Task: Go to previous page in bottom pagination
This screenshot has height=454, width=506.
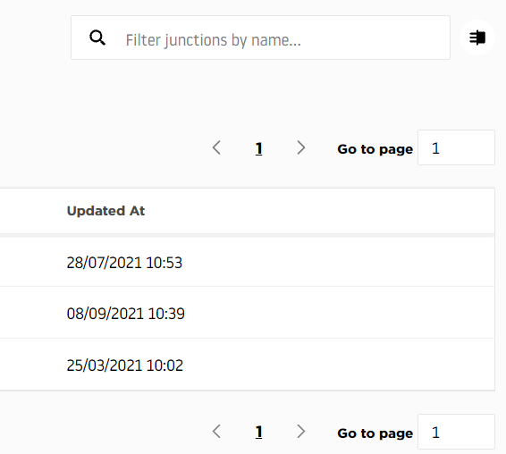Action: (216, 432)
